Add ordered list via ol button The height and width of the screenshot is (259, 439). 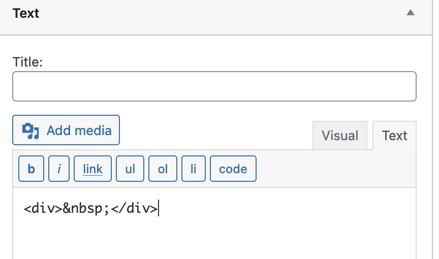point(163,169)
